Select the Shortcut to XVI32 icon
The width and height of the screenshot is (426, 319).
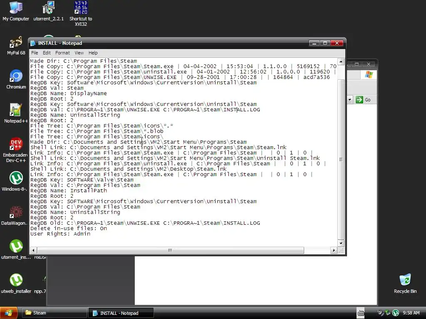(81, 13)
